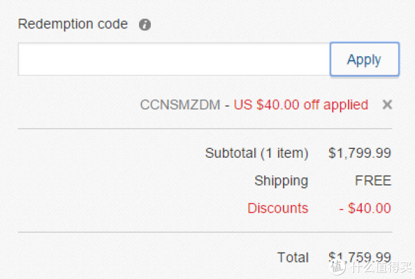Click the red Discounts label
This screenshot has width=415, height=279.
(x=278, y=208)
